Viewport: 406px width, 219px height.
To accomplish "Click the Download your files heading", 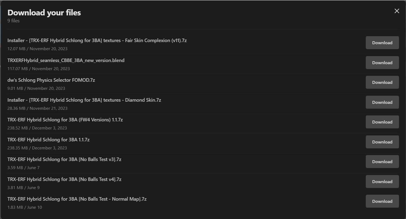I will coord(44,13).
